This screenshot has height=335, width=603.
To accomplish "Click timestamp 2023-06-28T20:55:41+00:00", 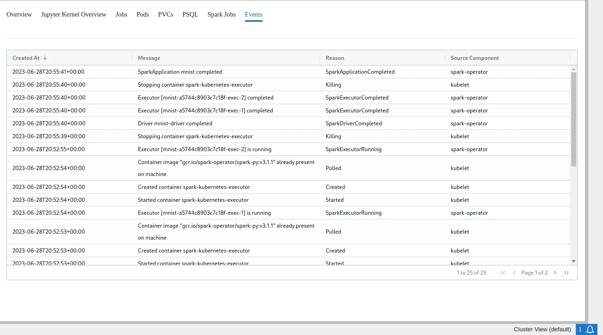I will [48, 72].
